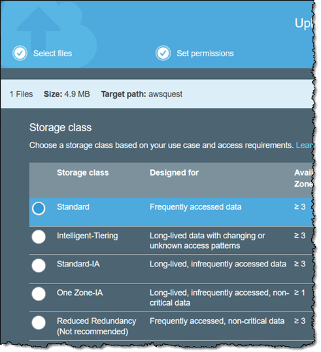This screenshot has height=352, width=321.
Task: Open the Learn more link
Action: (x=305, y=145)
